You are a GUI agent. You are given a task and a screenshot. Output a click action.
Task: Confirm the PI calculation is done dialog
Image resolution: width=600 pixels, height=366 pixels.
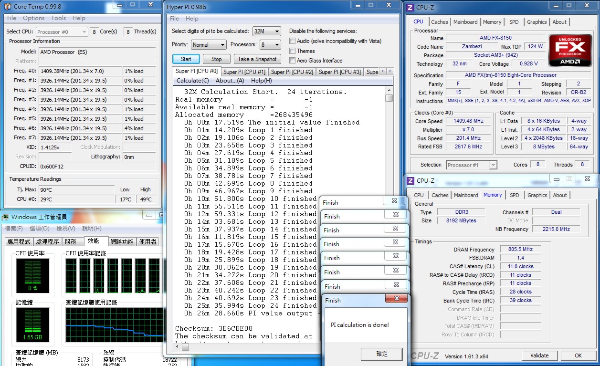tap(382, 354)
